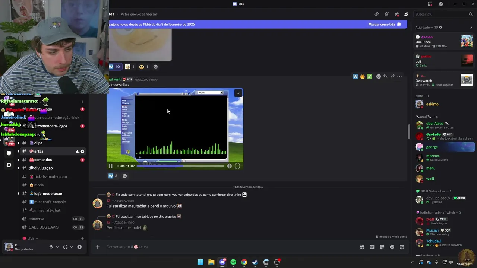The image size is (477, 268).
Task: Toggle microphone mute in user panel
Action: (x=51, y=247)
